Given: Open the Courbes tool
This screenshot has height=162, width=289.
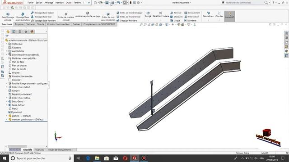Looking at the screenshot, I should tap(219, 14).
